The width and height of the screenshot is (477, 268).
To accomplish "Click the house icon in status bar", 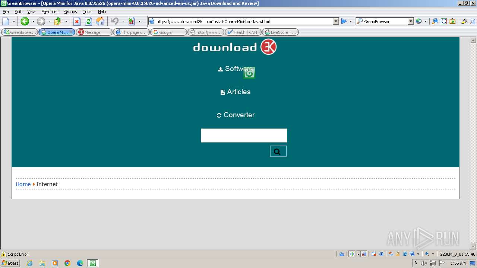I will 391,254.
